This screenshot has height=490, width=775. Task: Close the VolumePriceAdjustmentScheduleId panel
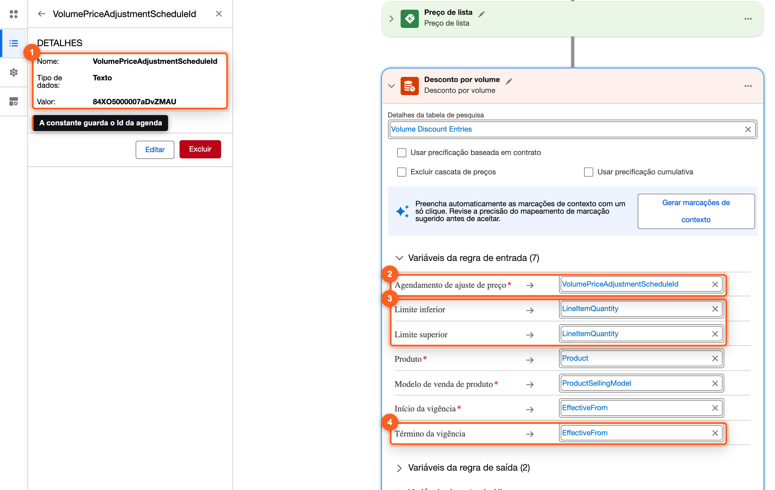click(x=219, y=14)
